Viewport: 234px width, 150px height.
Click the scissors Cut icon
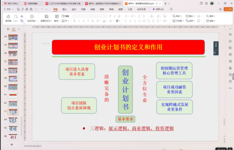coord(22,16)
